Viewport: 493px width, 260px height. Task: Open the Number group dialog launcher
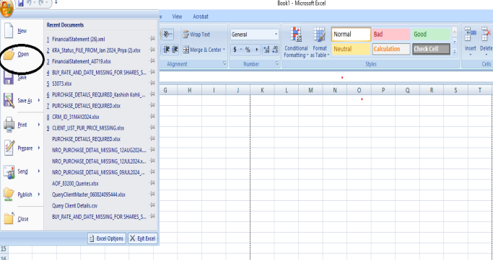tap(277, 63)
